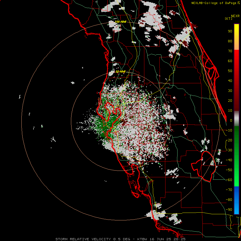Click the 60 value on the velocity scale

click(x=230, y=61)
